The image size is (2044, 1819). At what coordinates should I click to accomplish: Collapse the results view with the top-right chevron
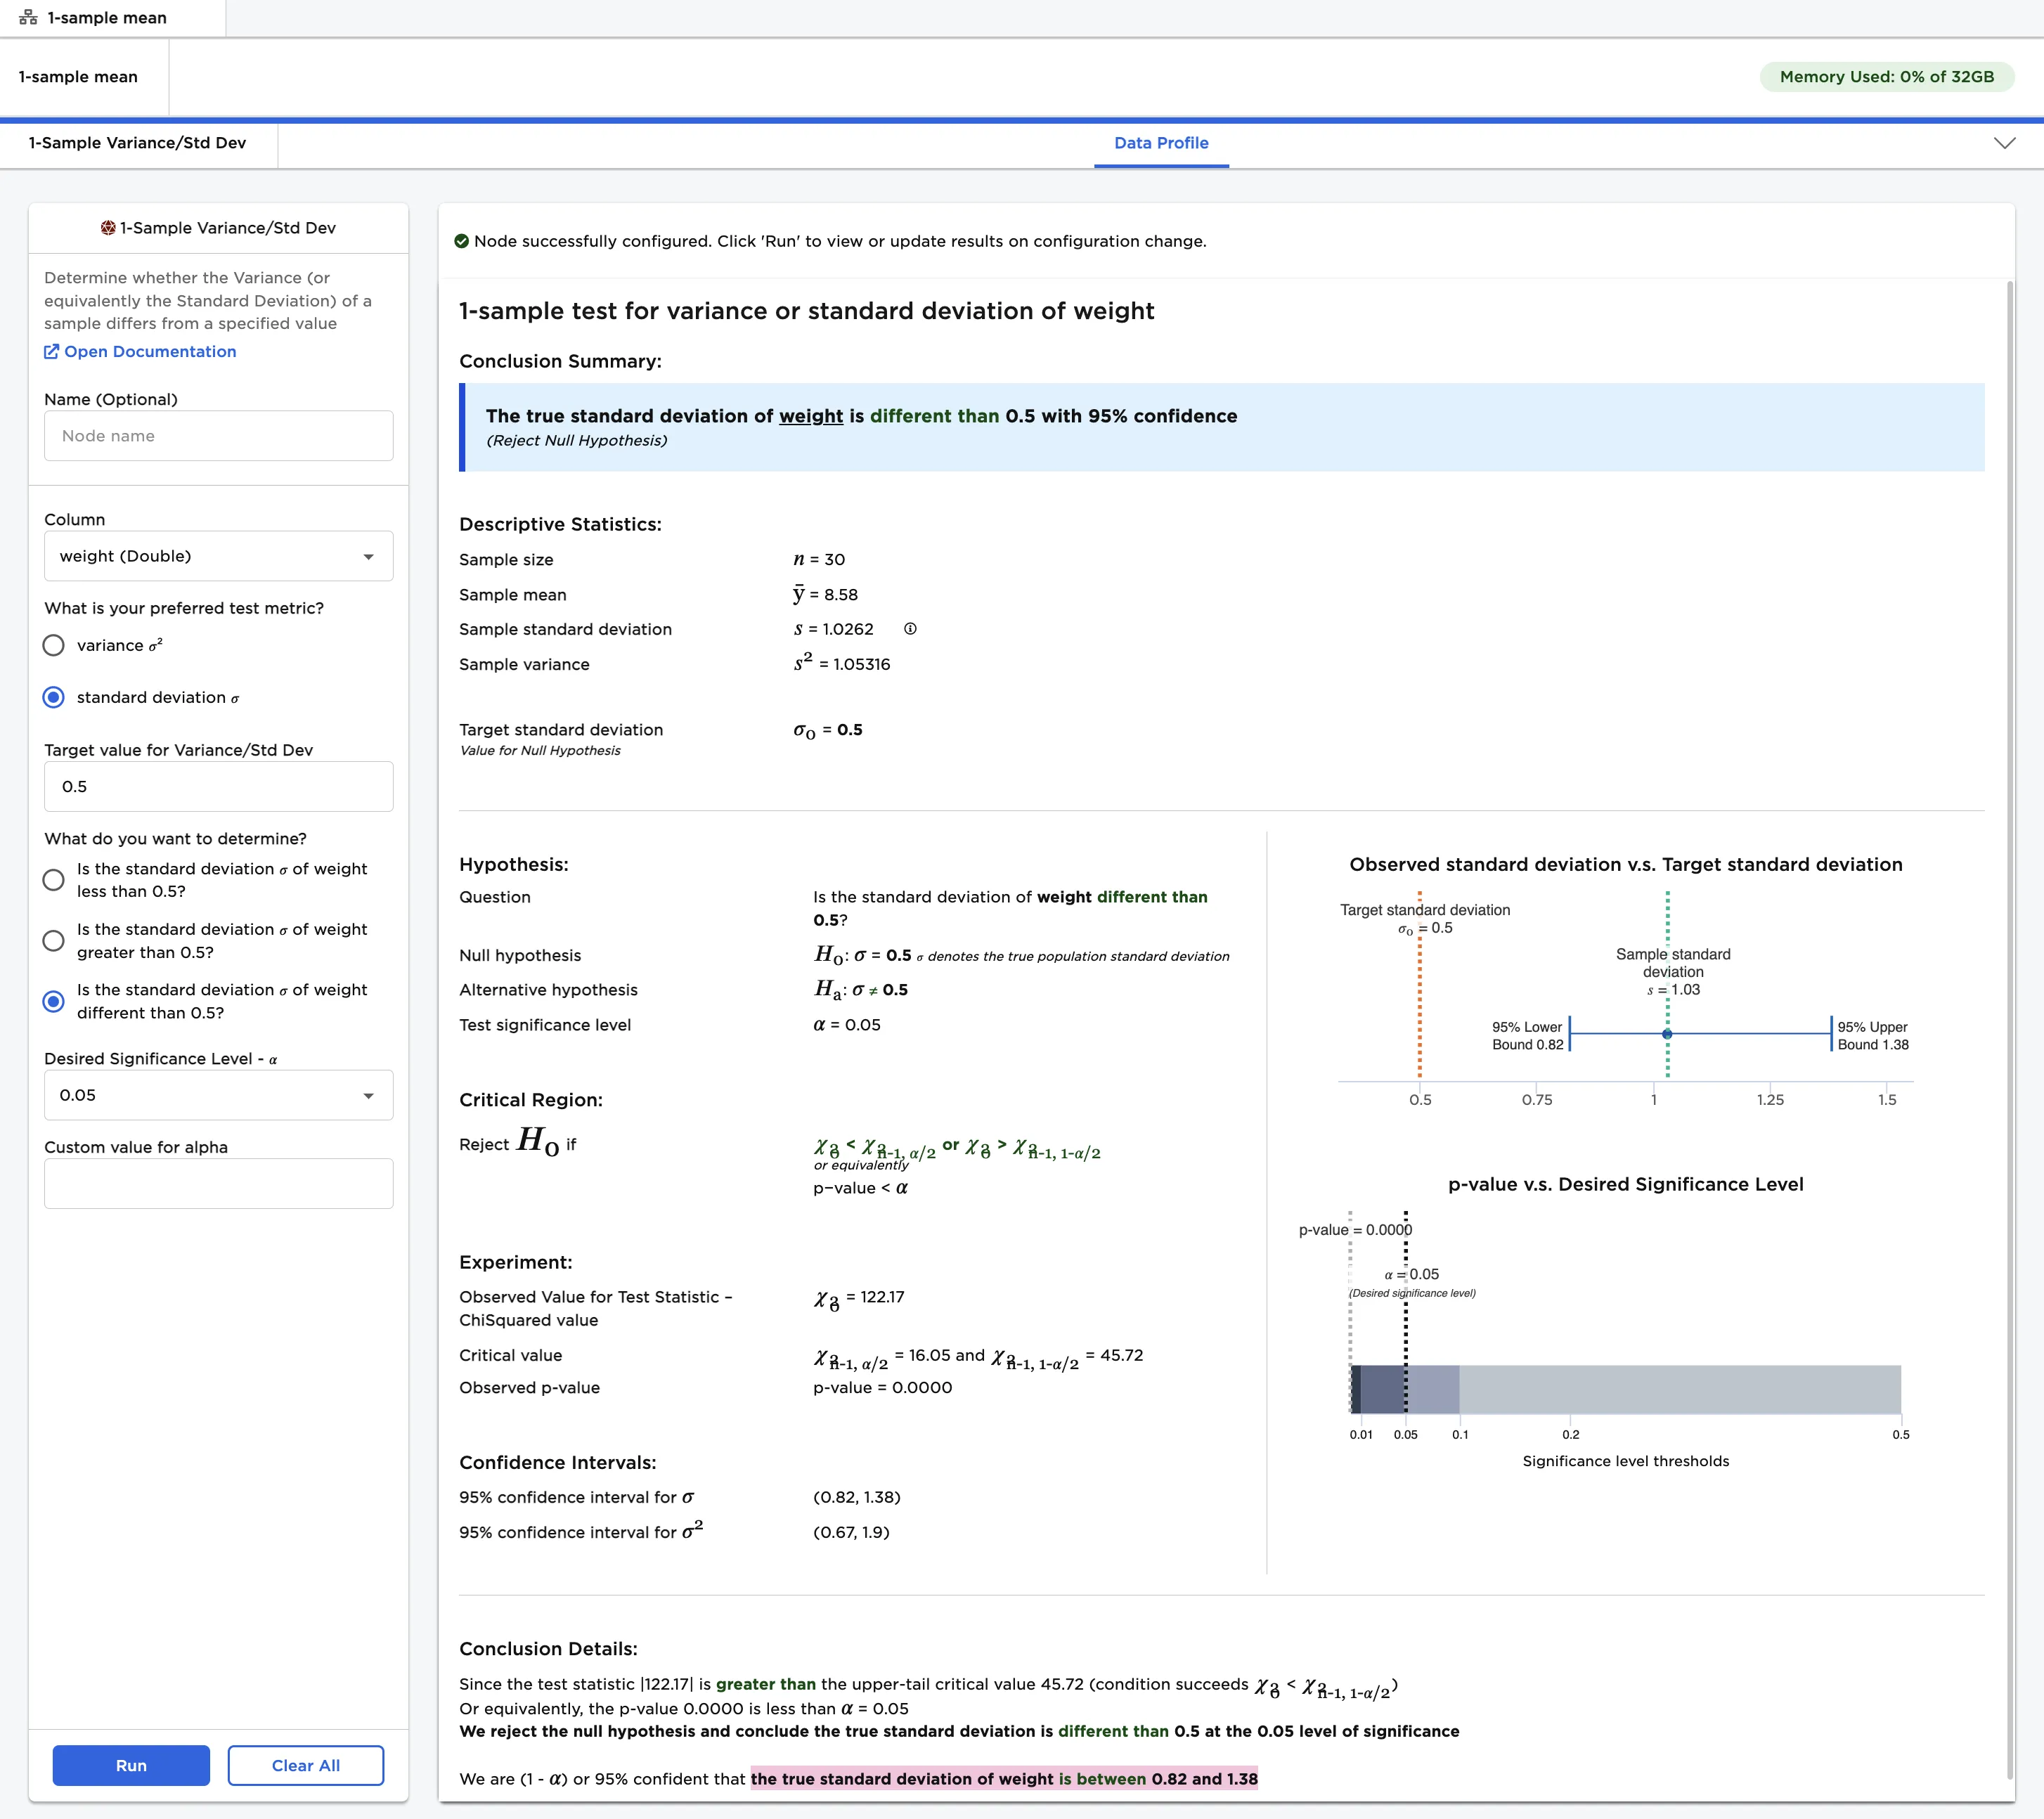coord(2005,143)
